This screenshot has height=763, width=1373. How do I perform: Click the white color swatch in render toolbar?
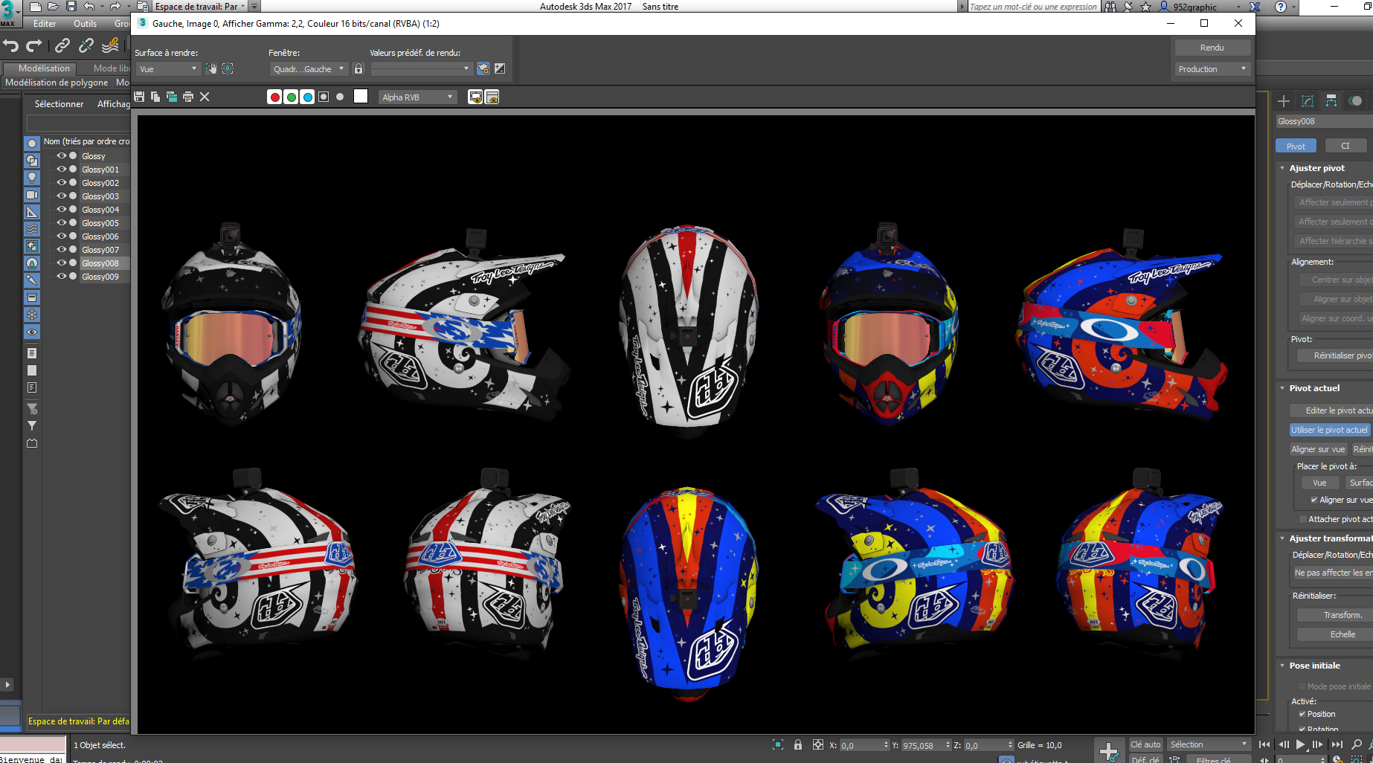361,97
